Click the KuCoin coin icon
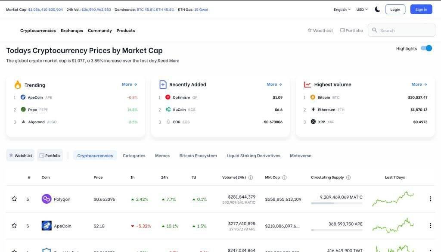 click(168, 109)
